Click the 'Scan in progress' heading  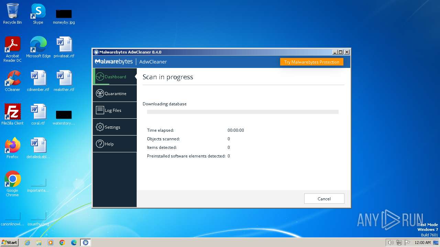pyautogui.click(x=168, y=77)
